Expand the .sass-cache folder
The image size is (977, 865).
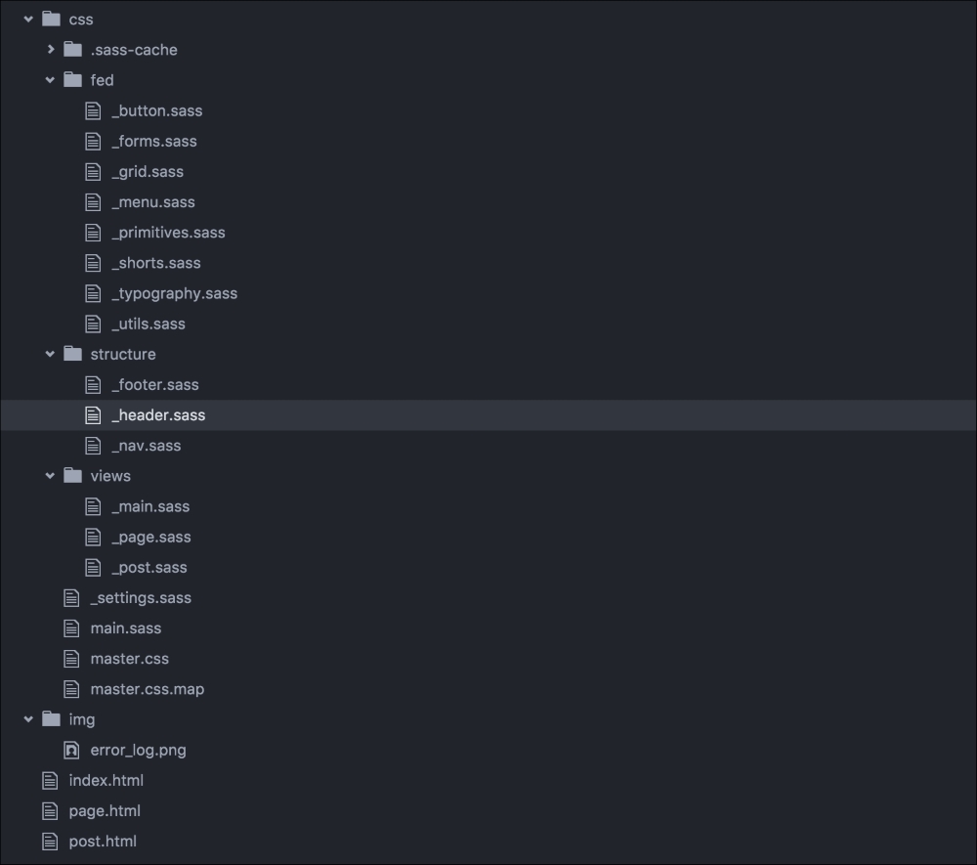pyautogui.click(x=50, y=49)
